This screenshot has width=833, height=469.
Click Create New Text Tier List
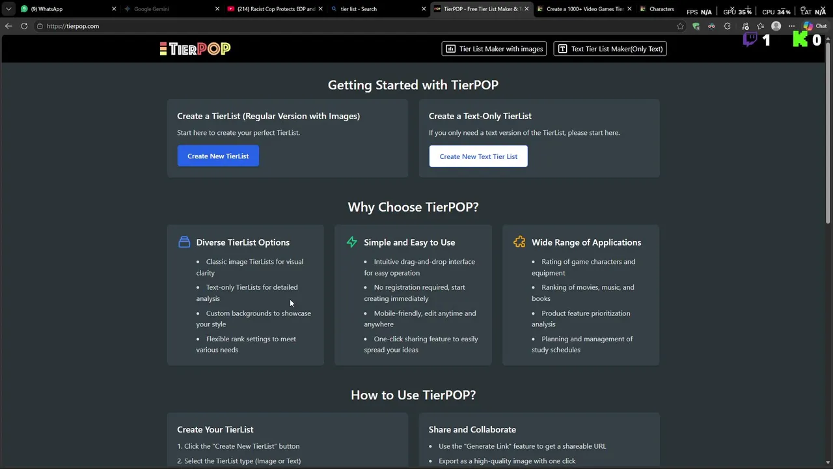pos(478,156)
